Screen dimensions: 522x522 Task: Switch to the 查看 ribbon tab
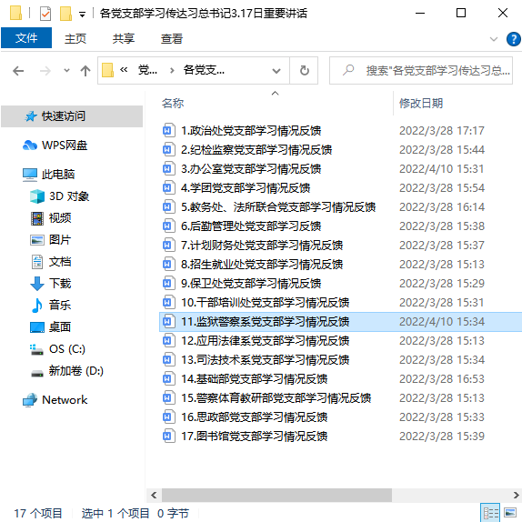(172, 38)
